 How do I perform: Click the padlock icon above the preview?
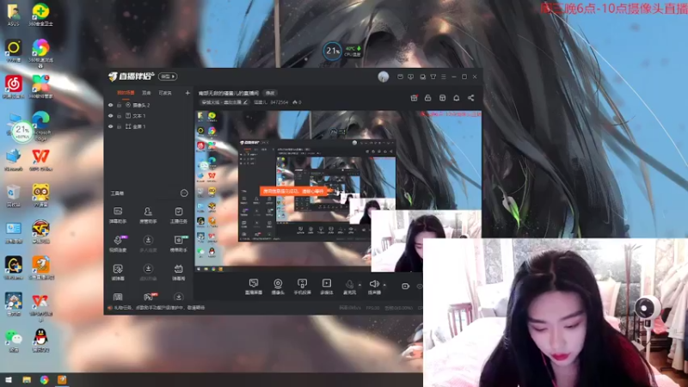[427, 98]
